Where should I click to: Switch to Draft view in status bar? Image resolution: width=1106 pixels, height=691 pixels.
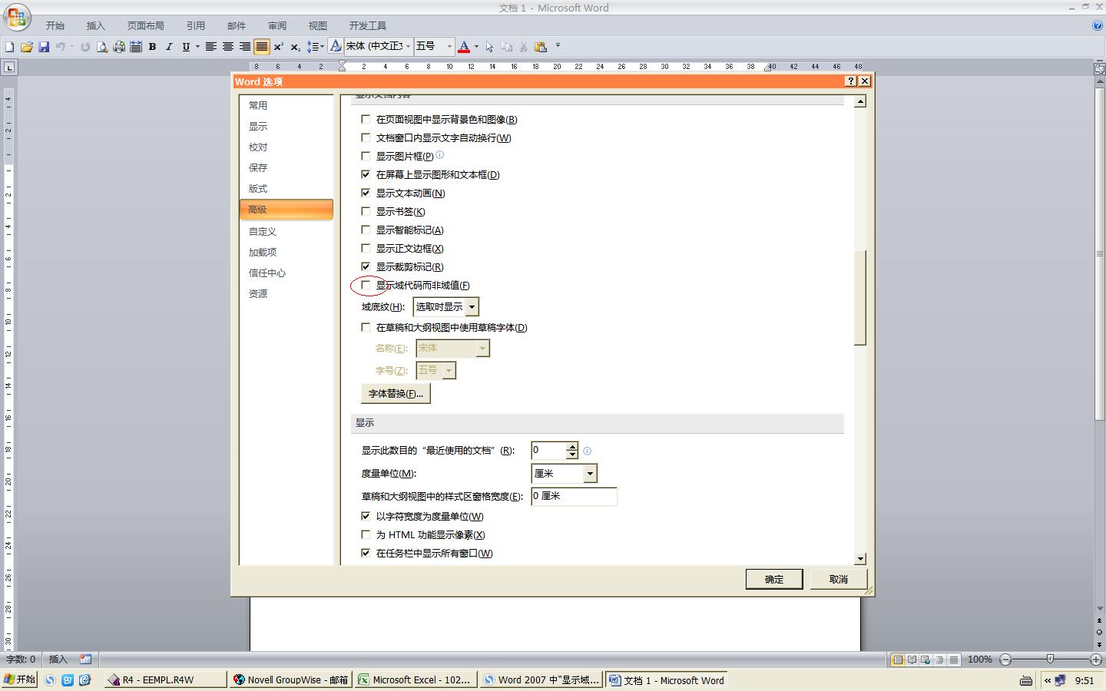coord(954,660)
